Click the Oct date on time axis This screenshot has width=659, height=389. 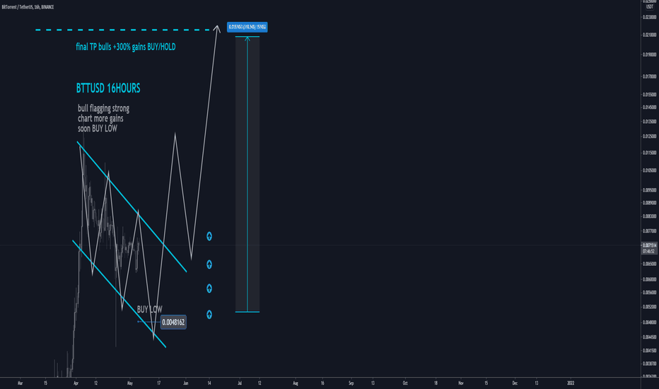pos(405,383)
